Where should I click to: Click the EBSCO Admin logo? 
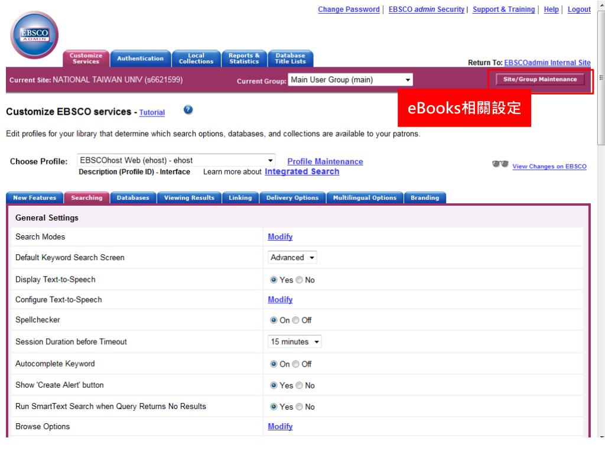pyautogui.click(x=34, y=35)
